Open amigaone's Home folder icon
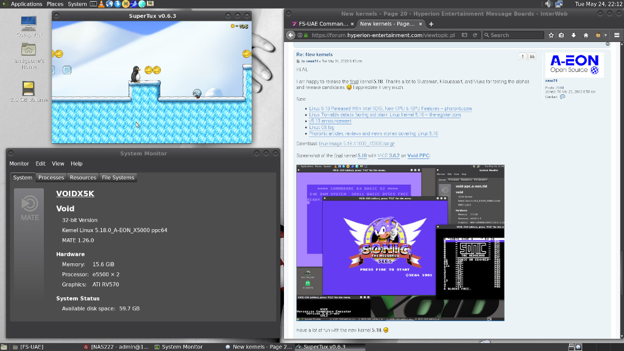 (x=29, y=56)
